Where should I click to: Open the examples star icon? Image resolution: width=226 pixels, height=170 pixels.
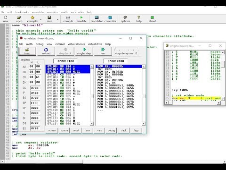[32, 19]
